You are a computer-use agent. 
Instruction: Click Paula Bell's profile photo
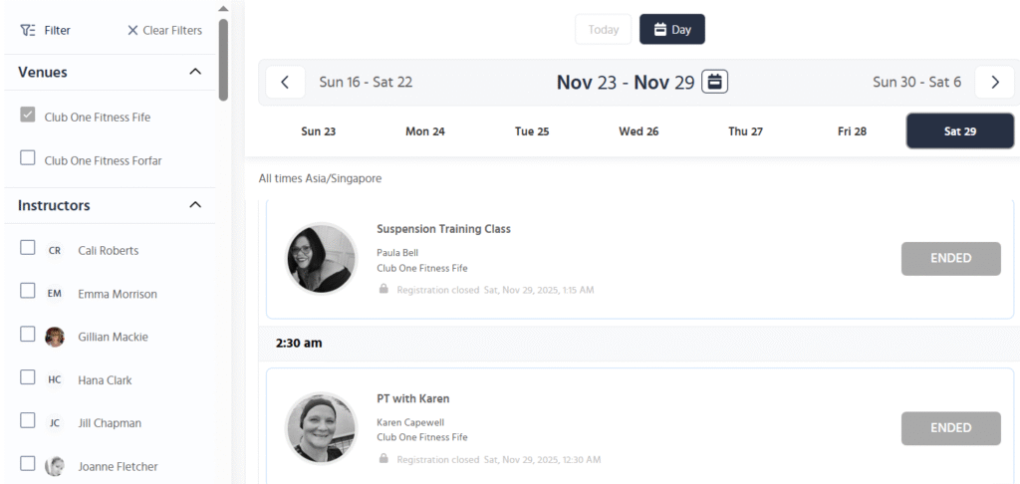(321, 259)
